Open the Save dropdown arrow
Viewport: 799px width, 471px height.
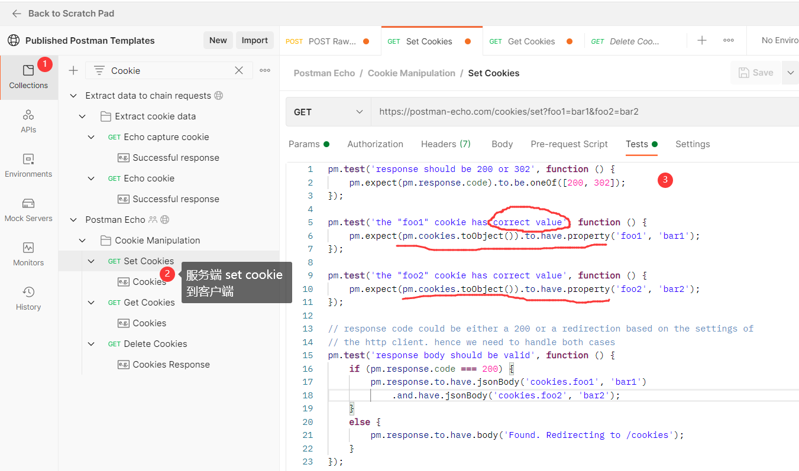pos(790,73)
